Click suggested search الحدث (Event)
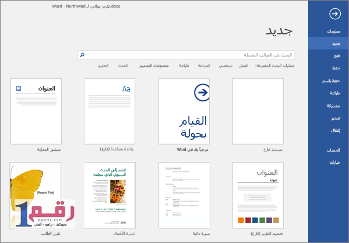349x243 pixels. (x=123, y=66)
